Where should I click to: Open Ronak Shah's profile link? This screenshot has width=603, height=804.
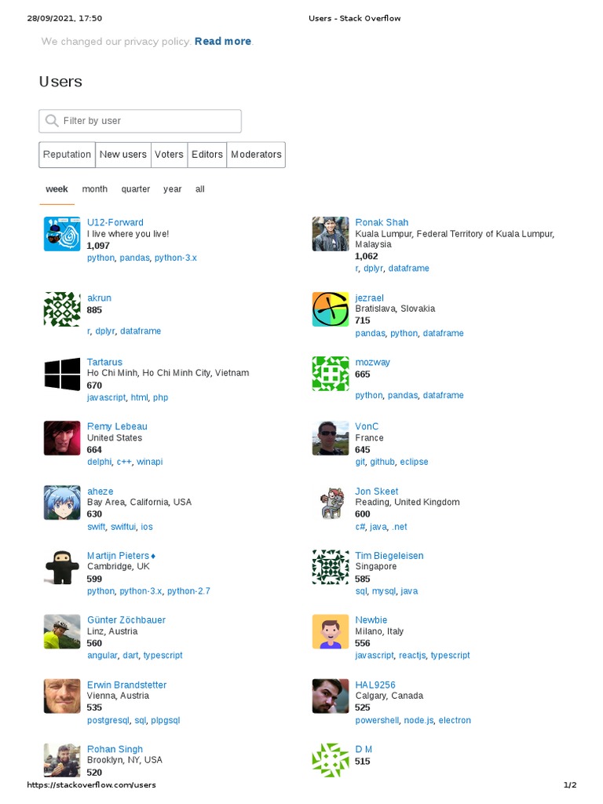pyautogui.click(x=382, y=222)
